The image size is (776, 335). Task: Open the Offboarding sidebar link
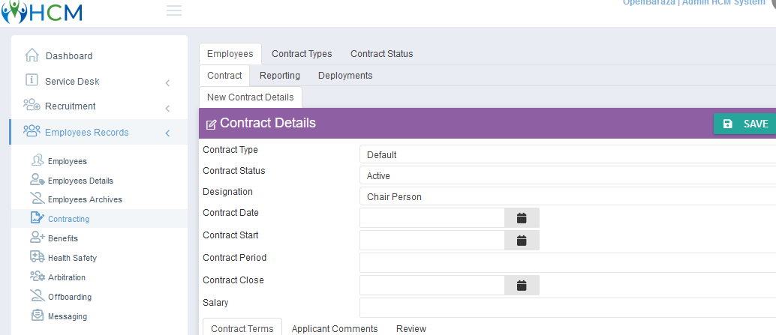(70, 297)
